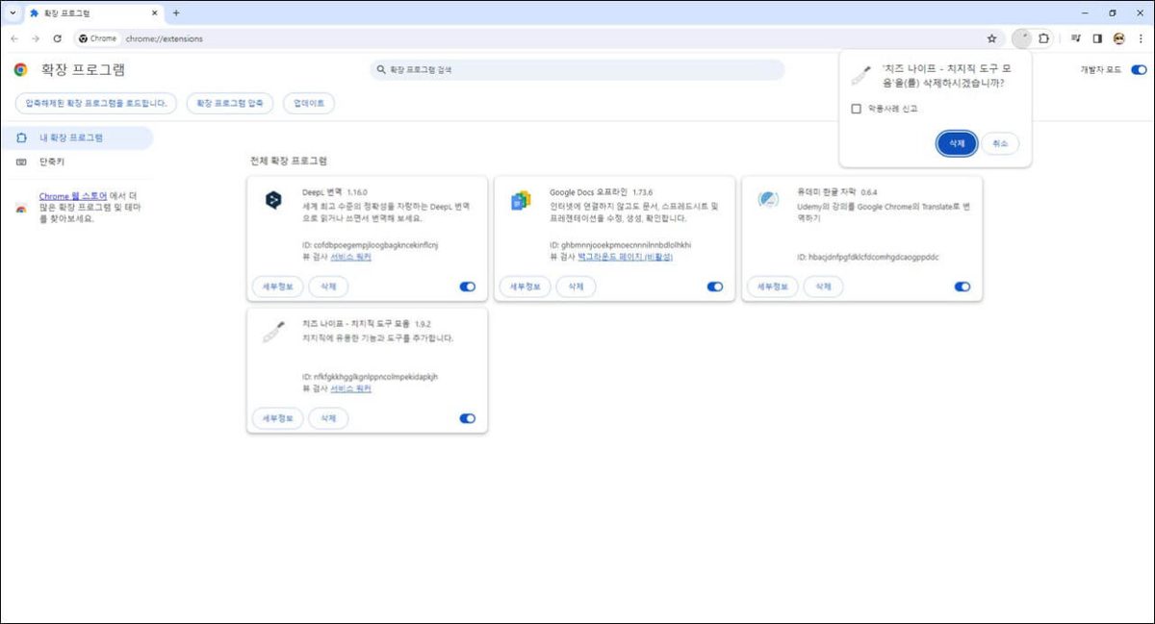1155x624 pixels.
Task: Click the Chrome site info chip
Action: (x=97, y=38)
